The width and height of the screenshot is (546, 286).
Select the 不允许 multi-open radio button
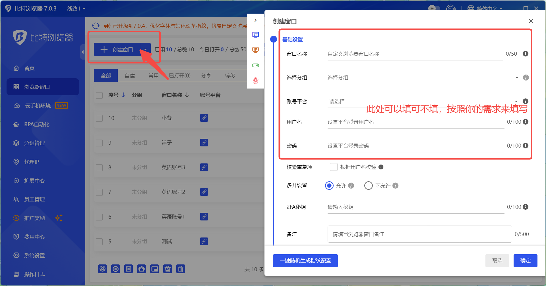368,186
